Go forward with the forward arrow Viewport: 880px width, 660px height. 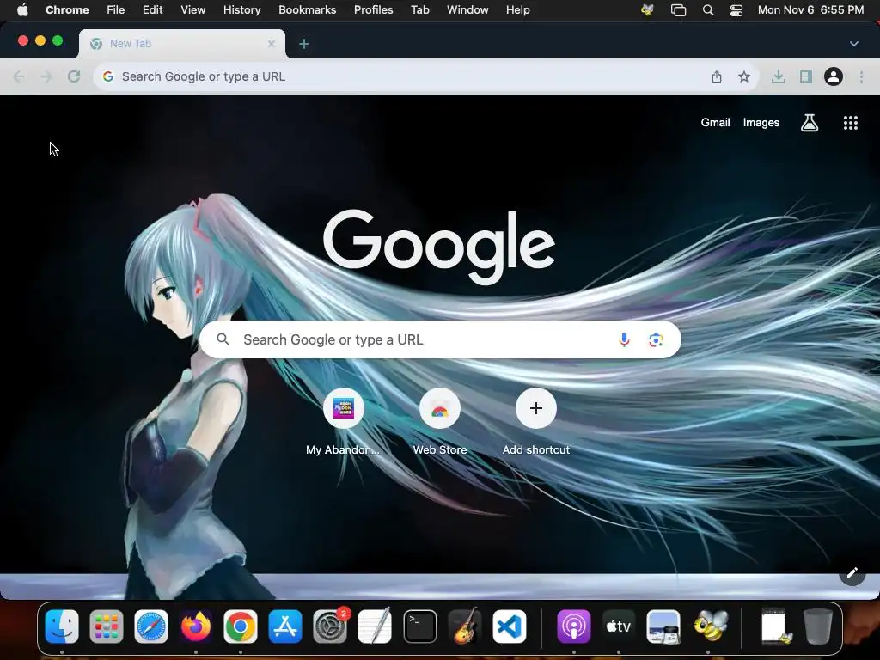point(46,76)
